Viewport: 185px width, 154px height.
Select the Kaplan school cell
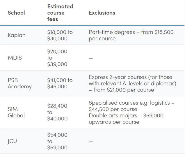coord(17,35)
